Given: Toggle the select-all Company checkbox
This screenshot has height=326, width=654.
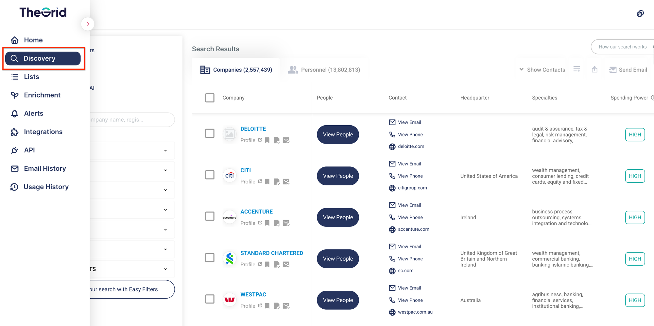Looking at the screenshot, I should coord(210,98).
